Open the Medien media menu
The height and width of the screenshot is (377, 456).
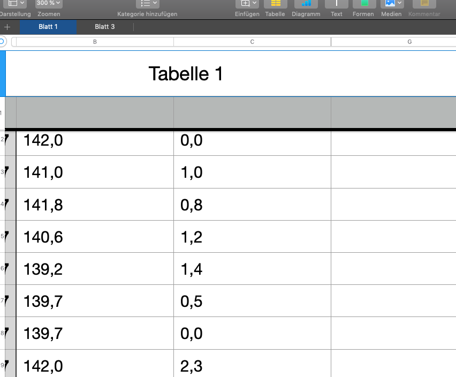click(x=392, y=4)
